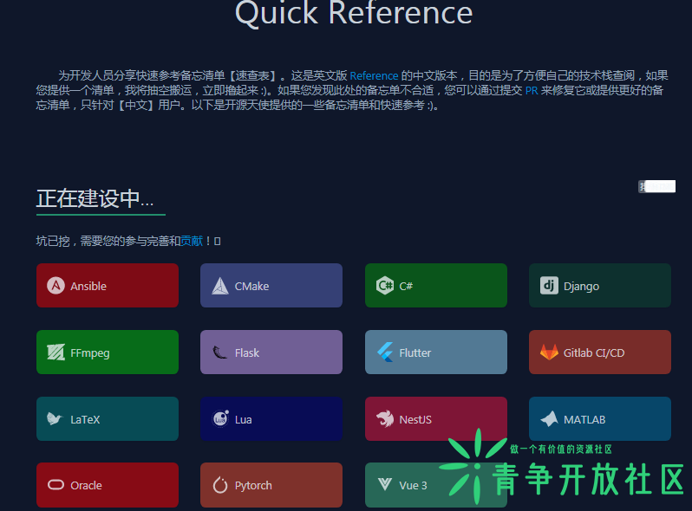
Task: Click the Django dj icon
Action: click(549, 286)
